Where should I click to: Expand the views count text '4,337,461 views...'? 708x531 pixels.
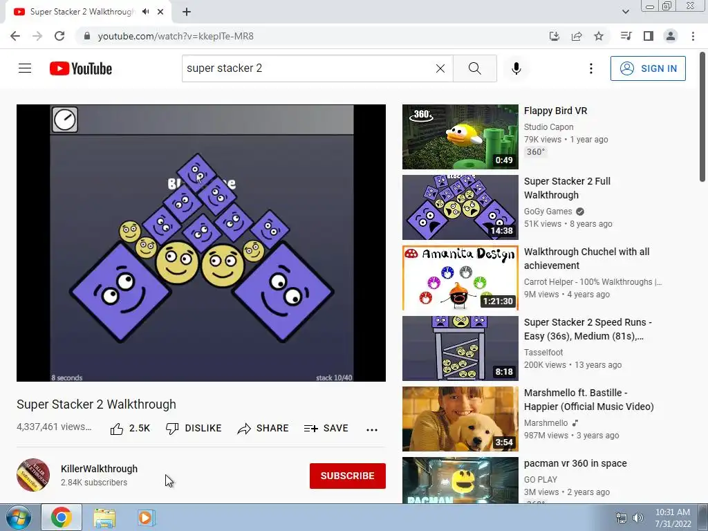click(x=54, y=427)
